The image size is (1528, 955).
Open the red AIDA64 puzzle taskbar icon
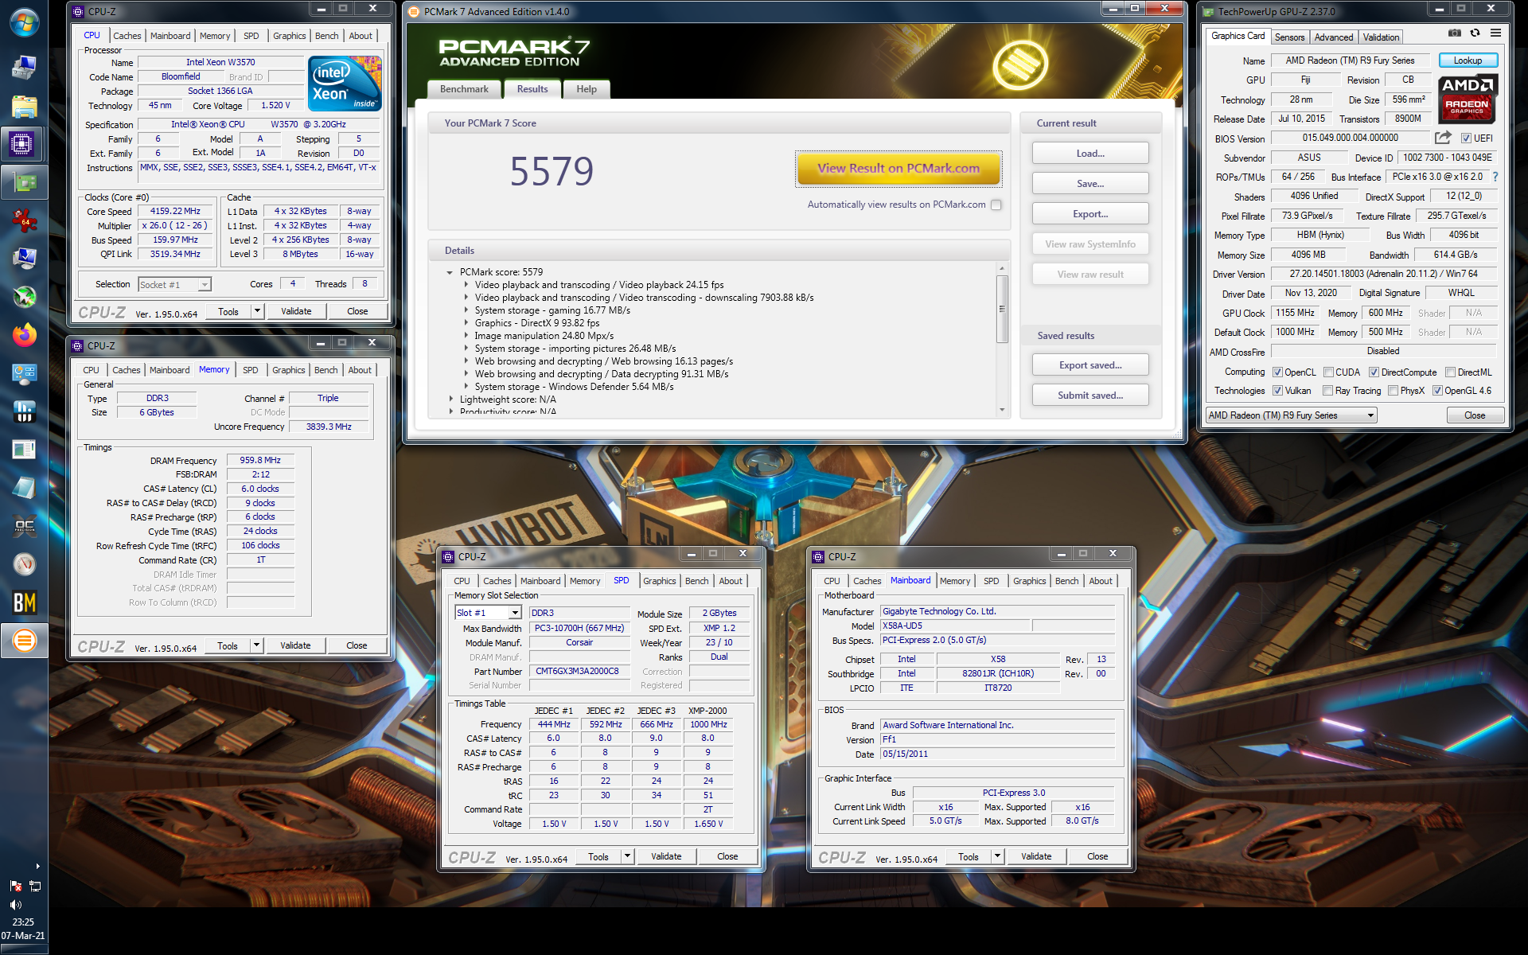[24, 220]
